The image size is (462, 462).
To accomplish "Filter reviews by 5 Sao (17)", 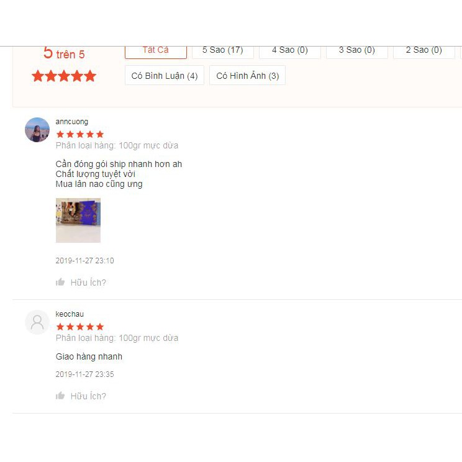I will click(x=223, y=52).
